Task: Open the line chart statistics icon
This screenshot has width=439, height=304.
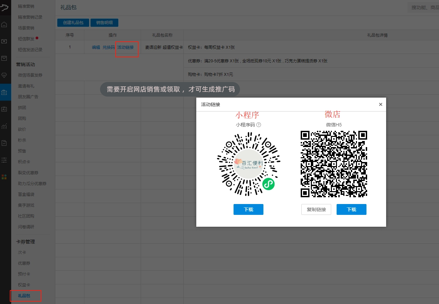Action: pos(4,126)
